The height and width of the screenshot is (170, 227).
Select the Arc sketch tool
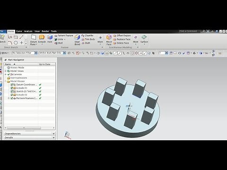10,42
